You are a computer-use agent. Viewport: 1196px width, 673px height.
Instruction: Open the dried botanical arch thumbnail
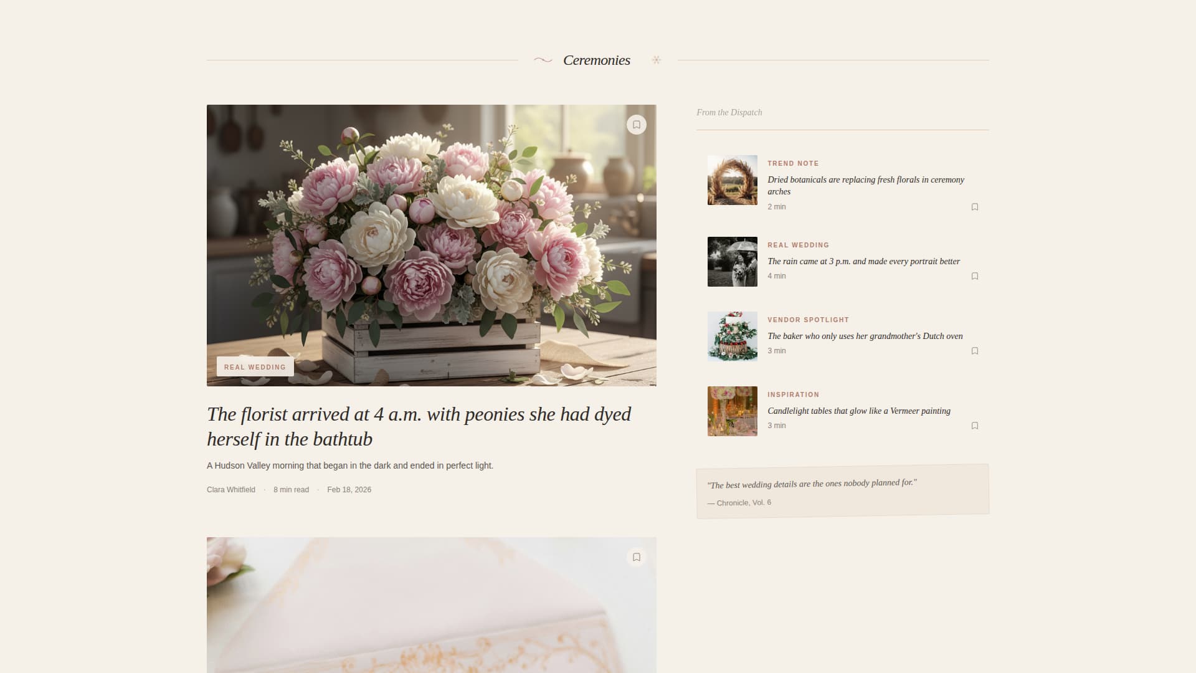coord(732,180)
